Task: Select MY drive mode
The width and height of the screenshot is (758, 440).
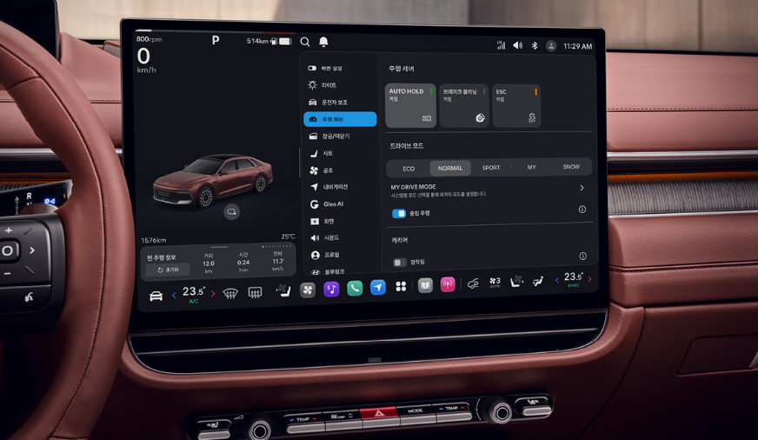Action: coord(531,167)
